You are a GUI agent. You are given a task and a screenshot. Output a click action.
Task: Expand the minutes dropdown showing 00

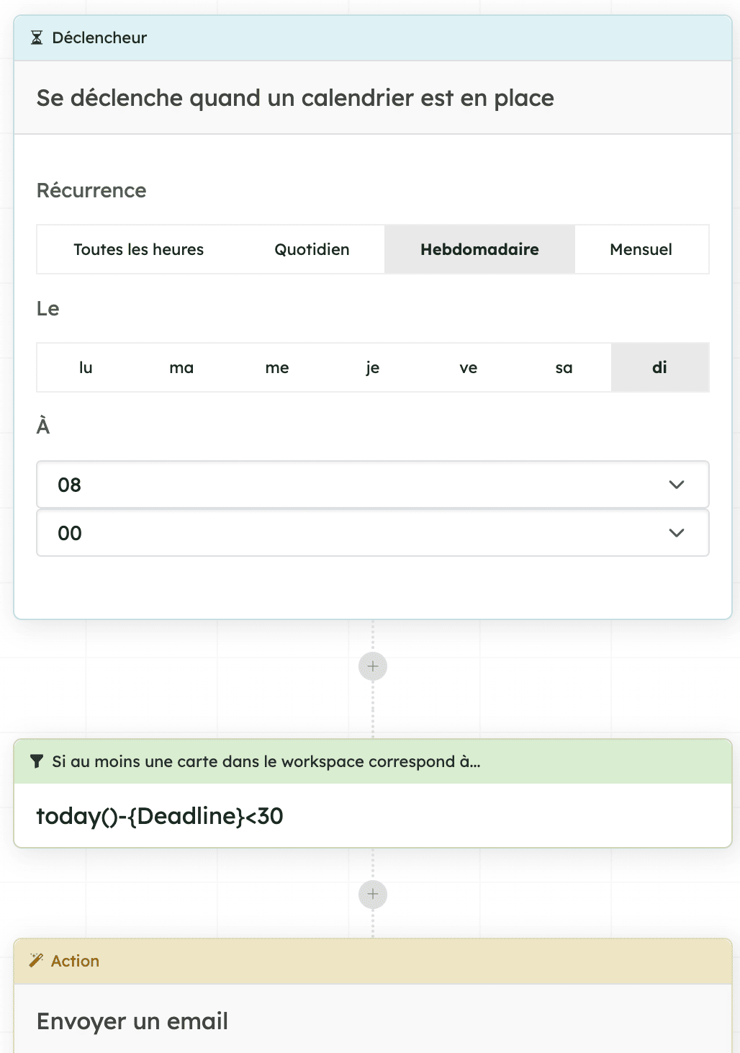(372, 533)
